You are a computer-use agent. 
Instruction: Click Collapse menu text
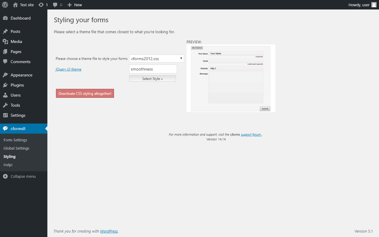tap(23, 176)
